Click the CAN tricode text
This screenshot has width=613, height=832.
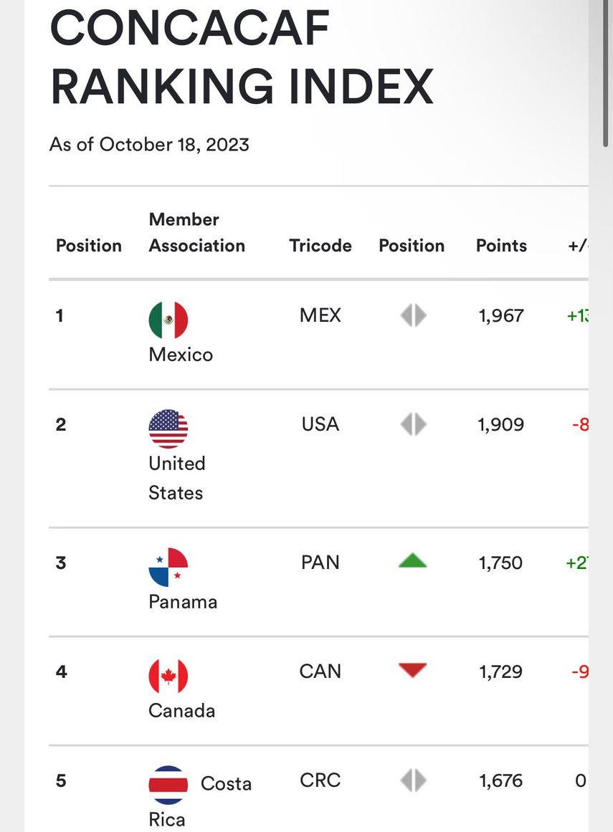[x=320, y=671]
